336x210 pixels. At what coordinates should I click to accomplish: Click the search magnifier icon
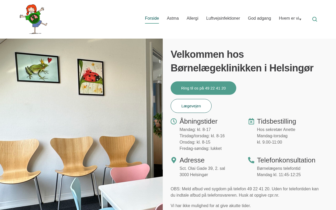pos(314,19)
